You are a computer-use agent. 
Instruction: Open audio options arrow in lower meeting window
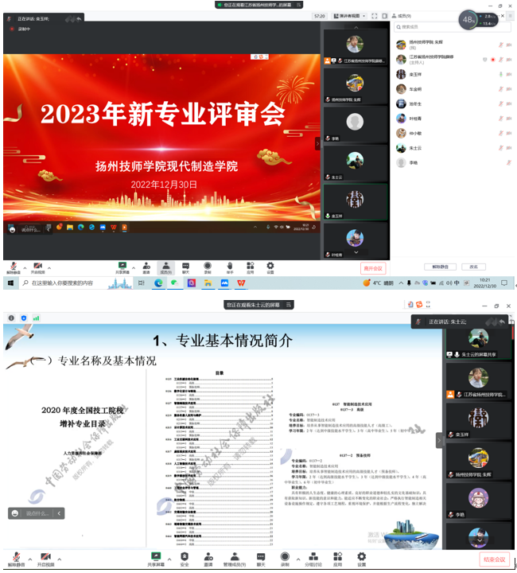point(30,559)
